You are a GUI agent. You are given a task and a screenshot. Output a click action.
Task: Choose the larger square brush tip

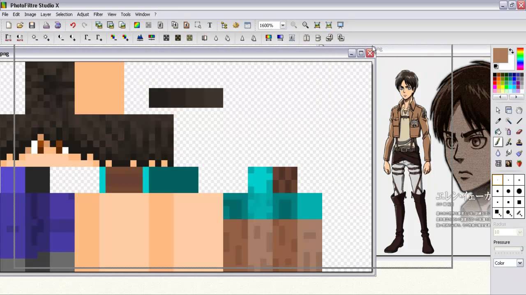519,202
